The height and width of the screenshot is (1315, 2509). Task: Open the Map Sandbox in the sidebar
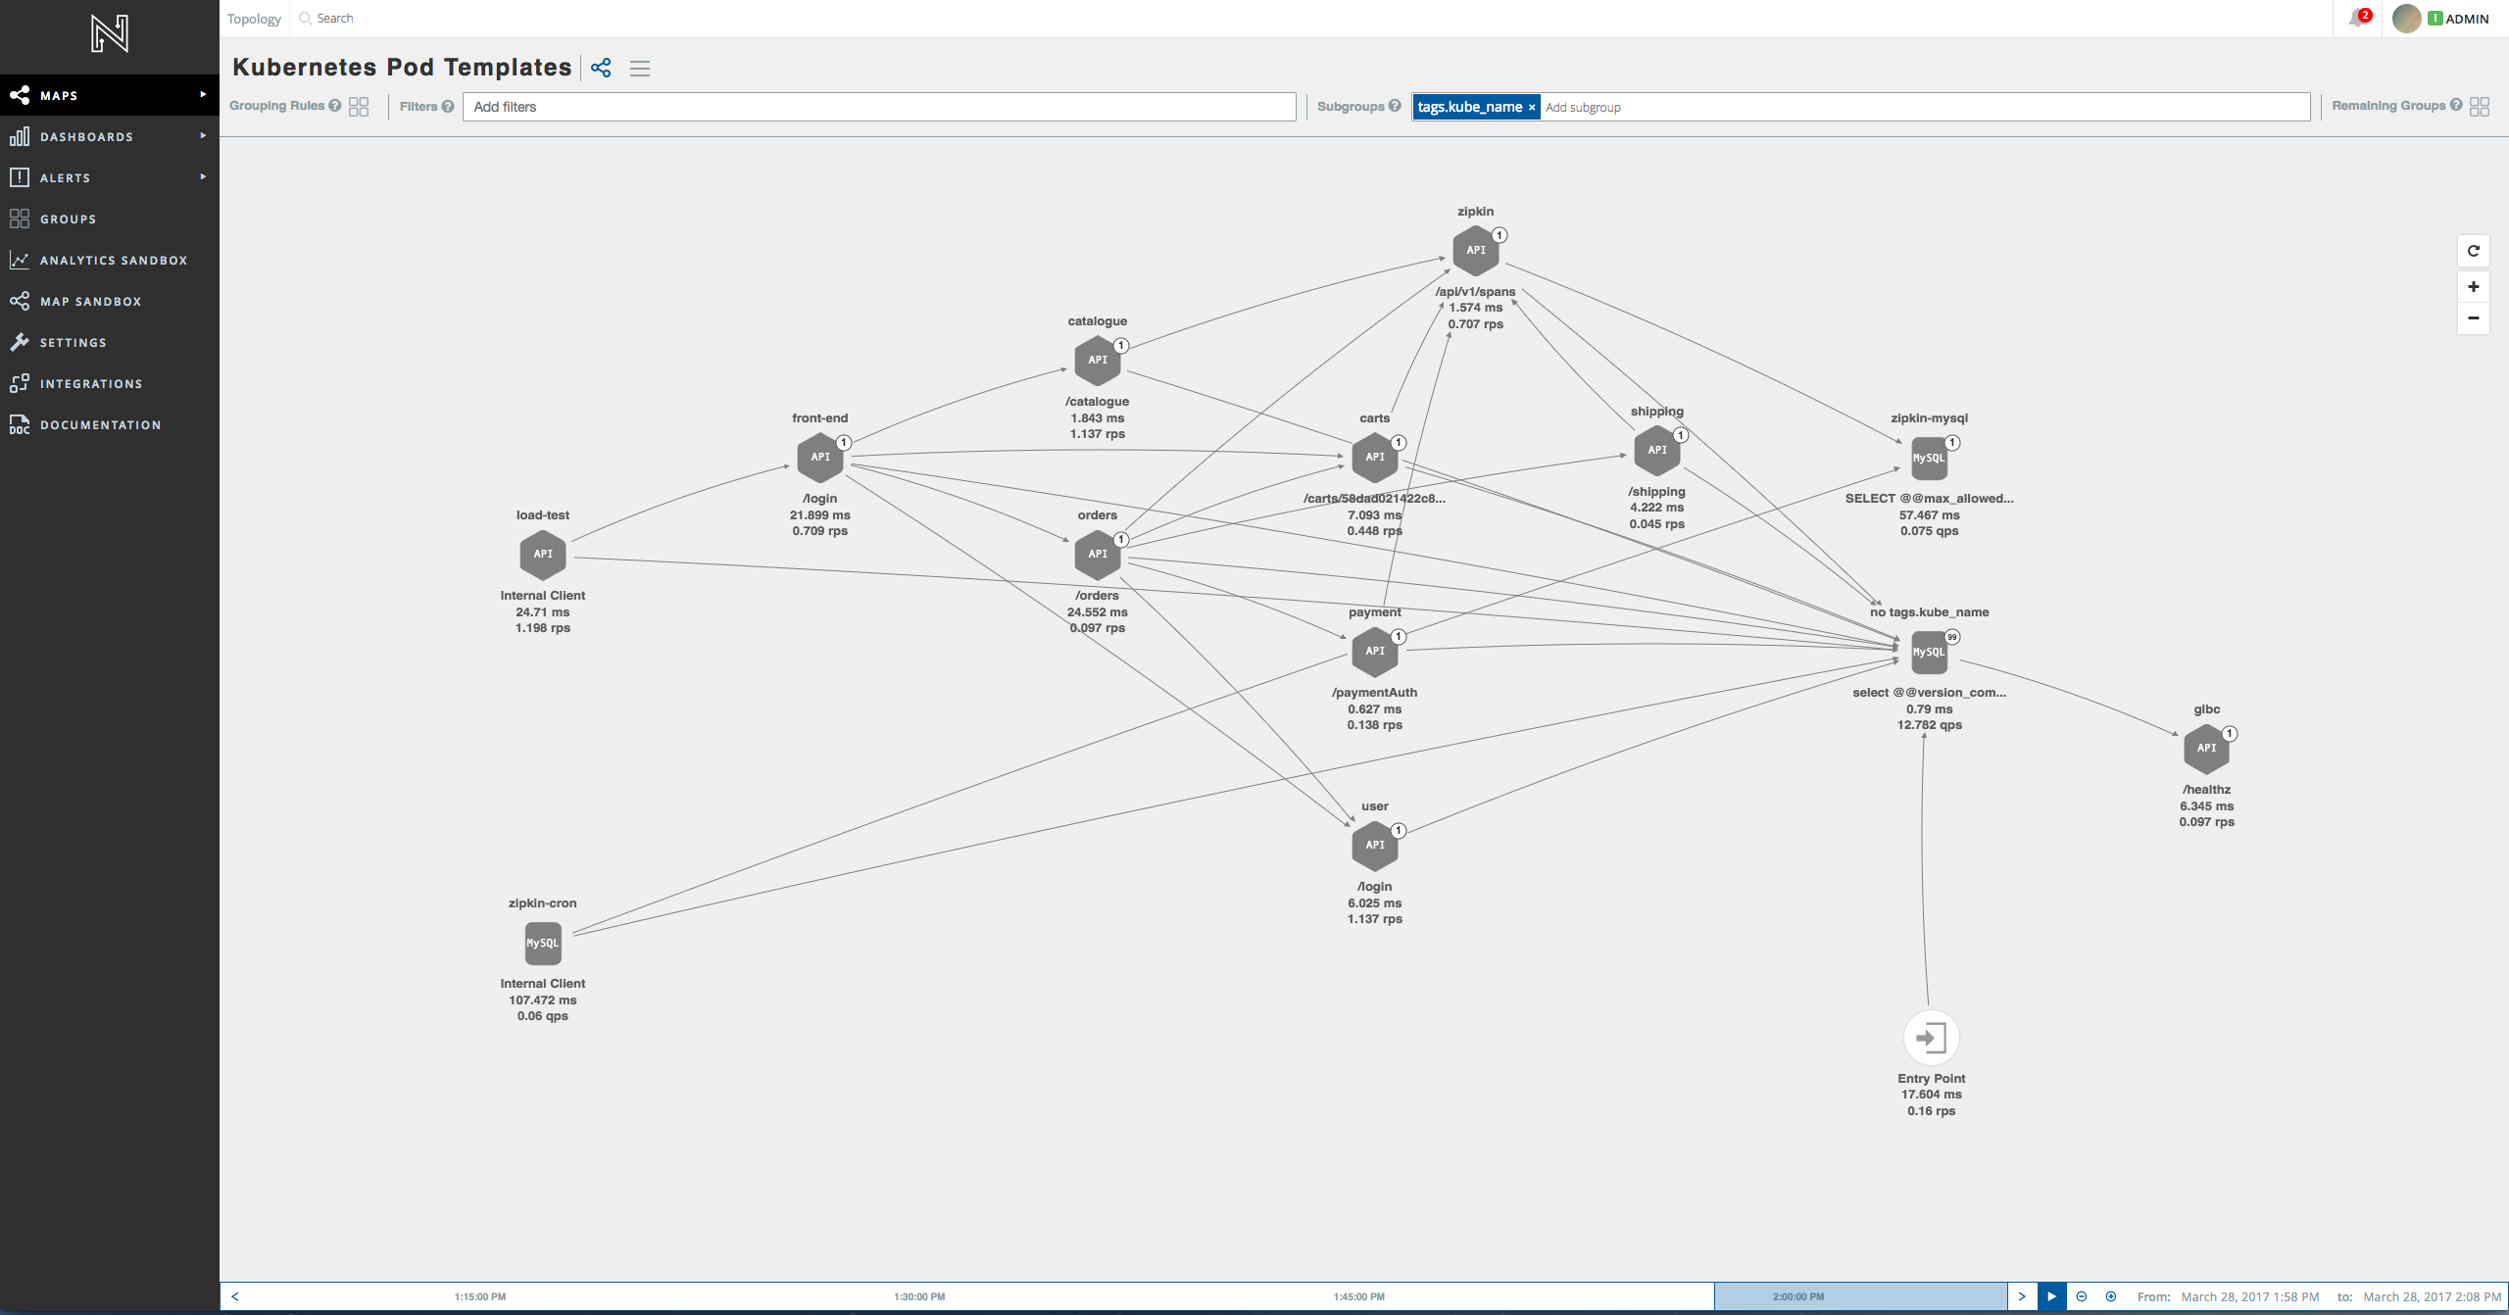[x=91, y=301]
